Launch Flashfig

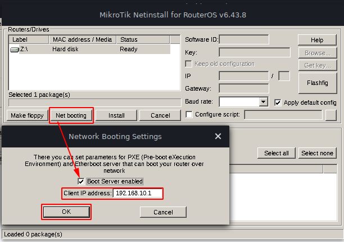[x=318, y=83]
